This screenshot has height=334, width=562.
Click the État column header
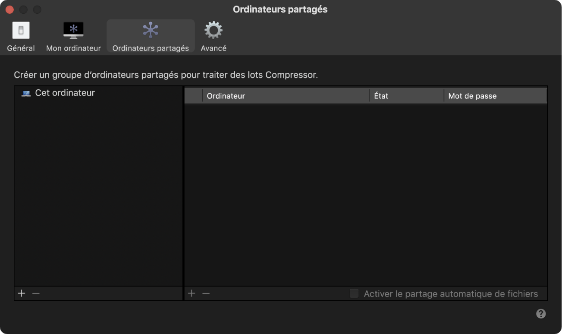pyautogui.click(x=381, y=95)
